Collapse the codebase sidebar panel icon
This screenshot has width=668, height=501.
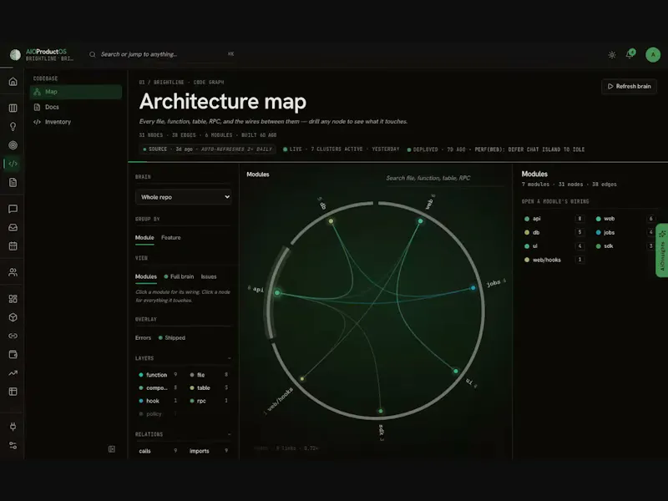112,449
